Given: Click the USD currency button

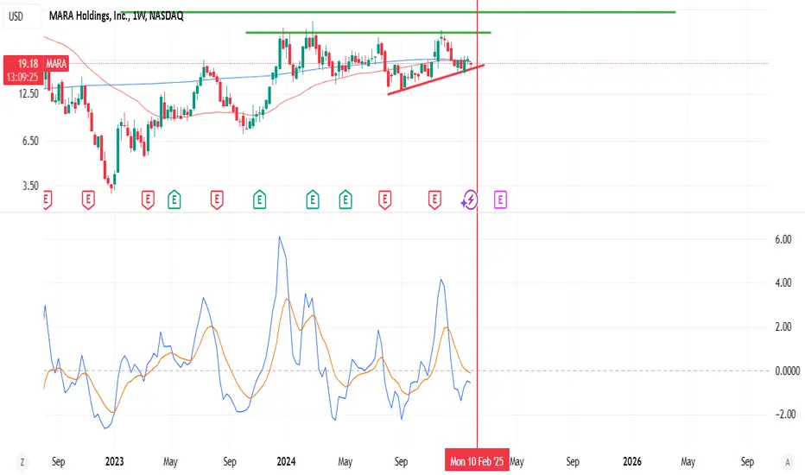Looking at the screenshot, I should 21,16.
